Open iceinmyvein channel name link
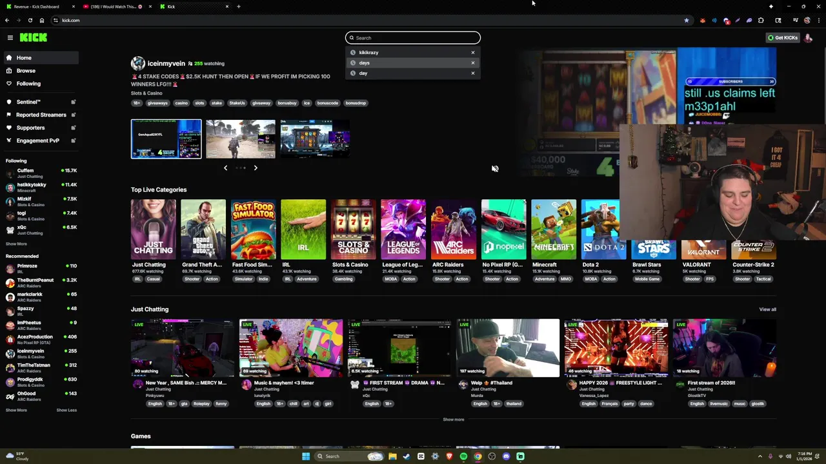Viewport: 826px width, 464px height. [166, 64]
